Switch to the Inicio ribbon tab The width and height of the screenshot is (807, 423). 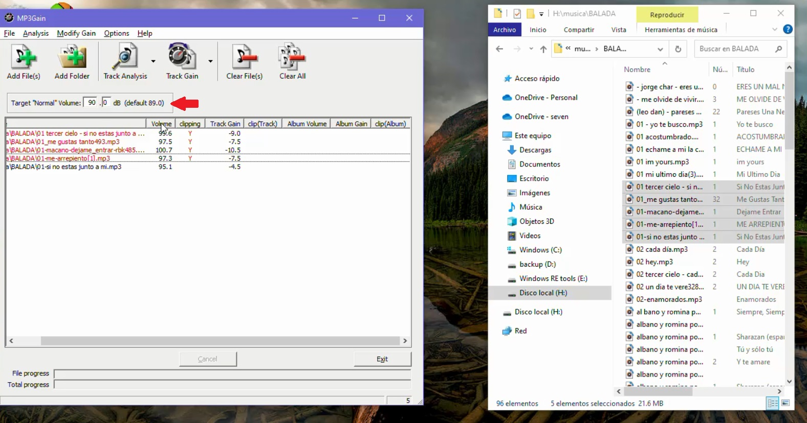coord(538,30)
